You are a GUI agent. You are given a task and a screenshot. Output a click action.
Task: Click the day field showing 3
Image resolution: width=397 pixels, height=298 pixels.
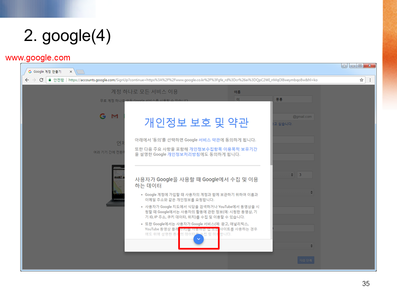point(305,175)
